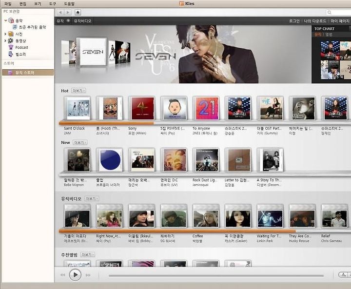Select the music library icon
351x289 pixels.
click(11, 20)
